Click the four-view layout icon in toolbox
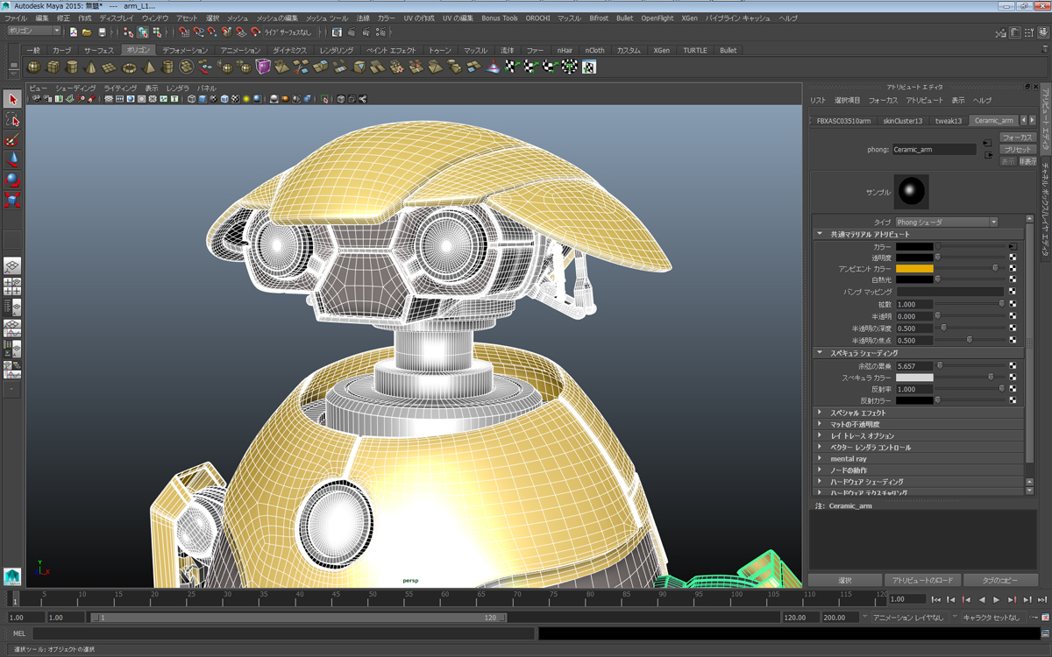The image size is (1052, 657). tap(12, 286)
